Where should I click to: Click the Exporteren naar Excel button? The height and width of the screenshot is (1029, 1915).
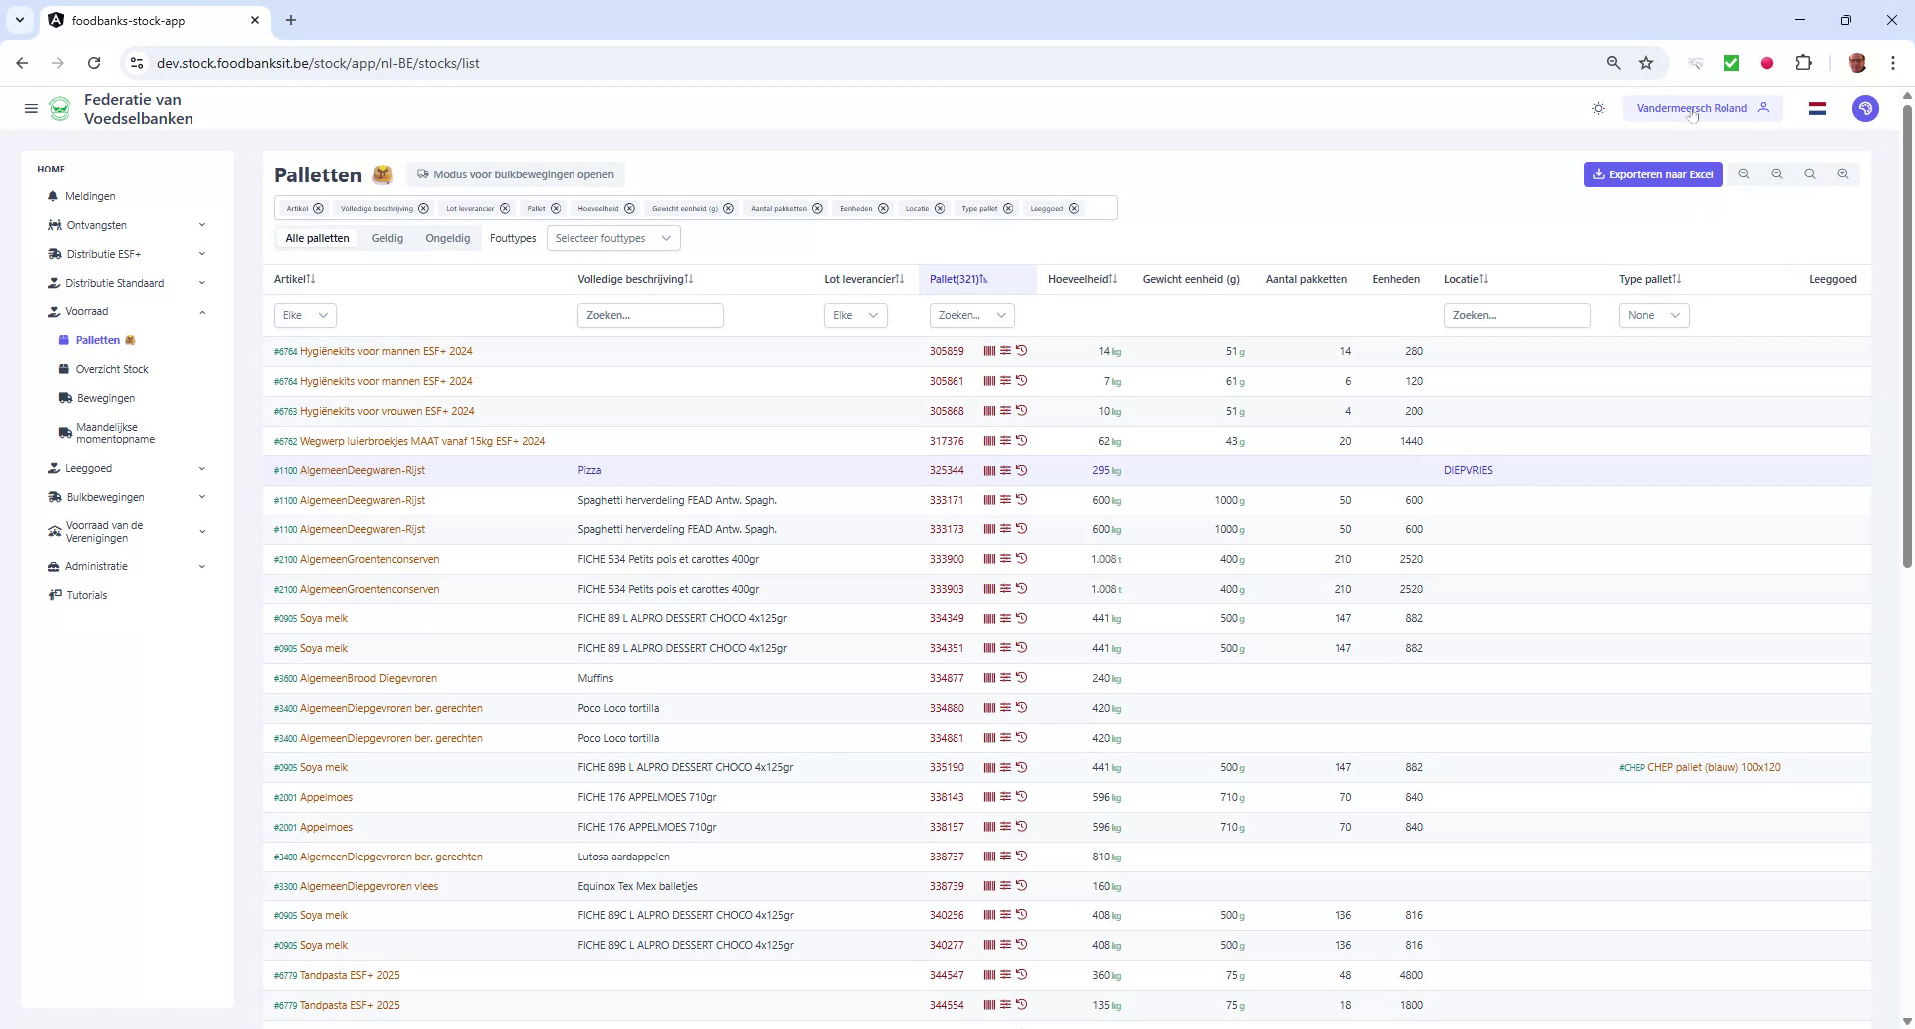click(x=1652, y=173)
